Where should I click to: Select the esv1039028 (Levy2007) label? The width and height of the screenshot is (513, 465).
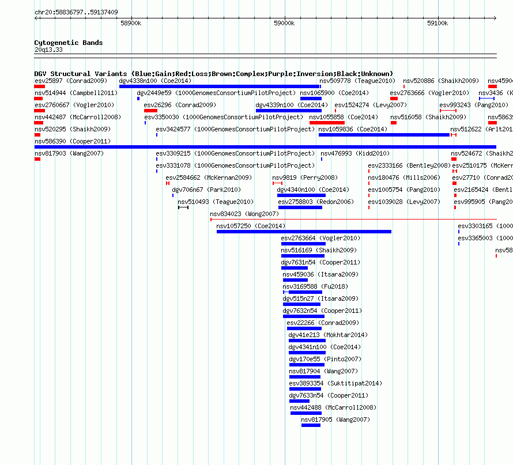(404, 202)
